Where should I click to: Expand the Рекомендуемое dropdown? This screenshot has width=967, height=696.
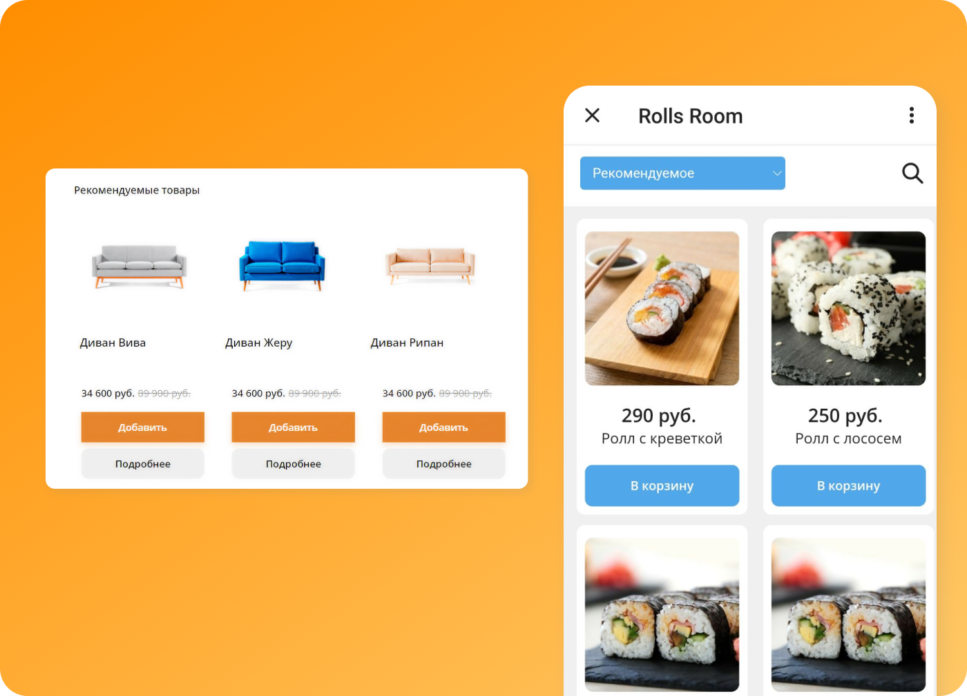click(682, 173)
